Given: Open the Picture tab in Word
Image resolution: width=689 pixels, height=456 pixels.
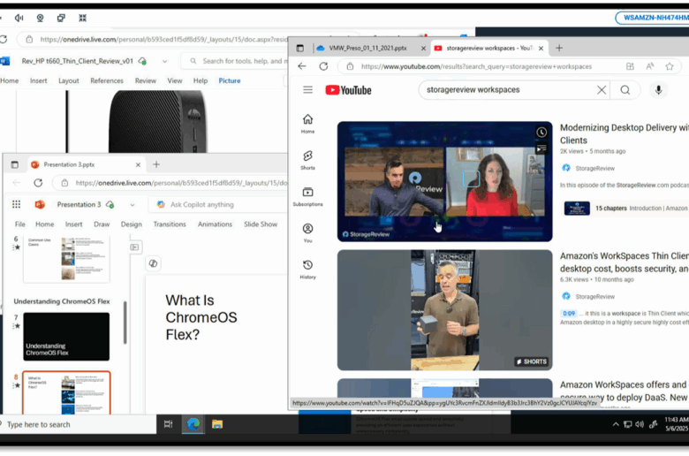Looking at the screenshot, I should [230, 80].
